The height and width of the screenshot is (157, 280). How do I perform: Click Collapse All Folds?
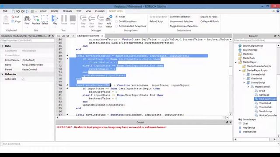(210, 21)
